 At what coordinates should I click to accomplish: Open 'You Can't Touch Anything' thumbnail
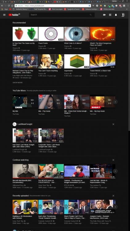[51, 61]
